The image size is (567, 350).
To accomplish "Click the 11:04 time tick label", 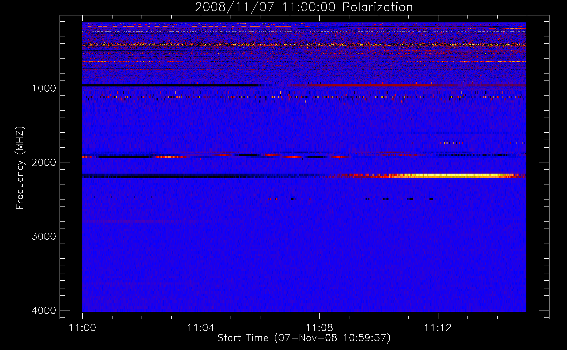I will 201,328.
